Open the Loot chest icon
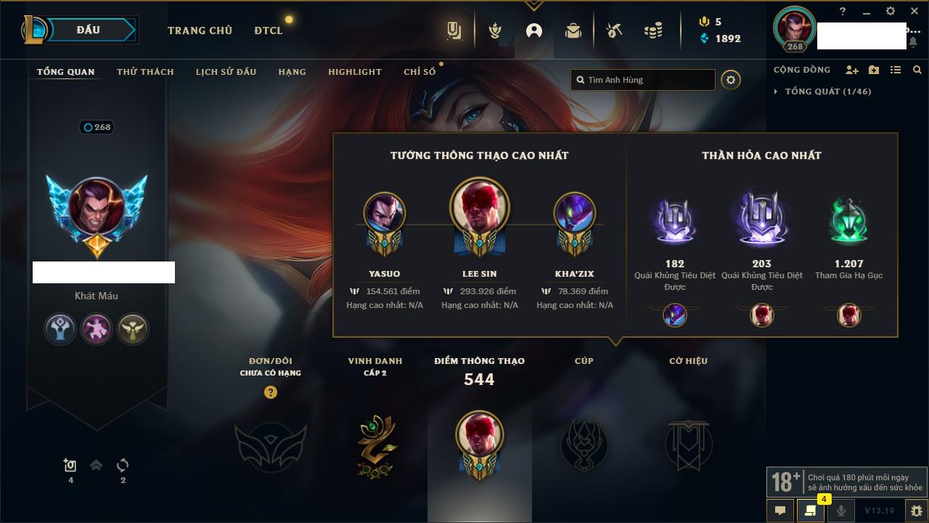This screenshot has height=523, width=929. (573, 31)
